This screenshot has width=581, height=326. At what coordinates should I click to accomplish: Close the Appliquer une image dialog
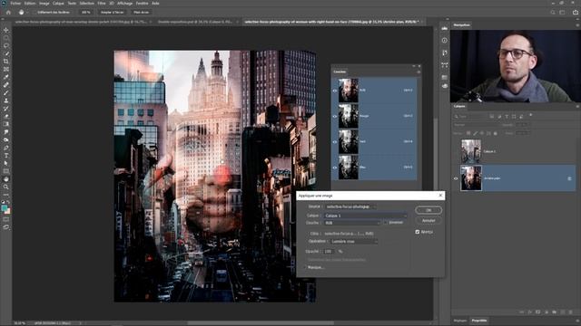(440, 196)
